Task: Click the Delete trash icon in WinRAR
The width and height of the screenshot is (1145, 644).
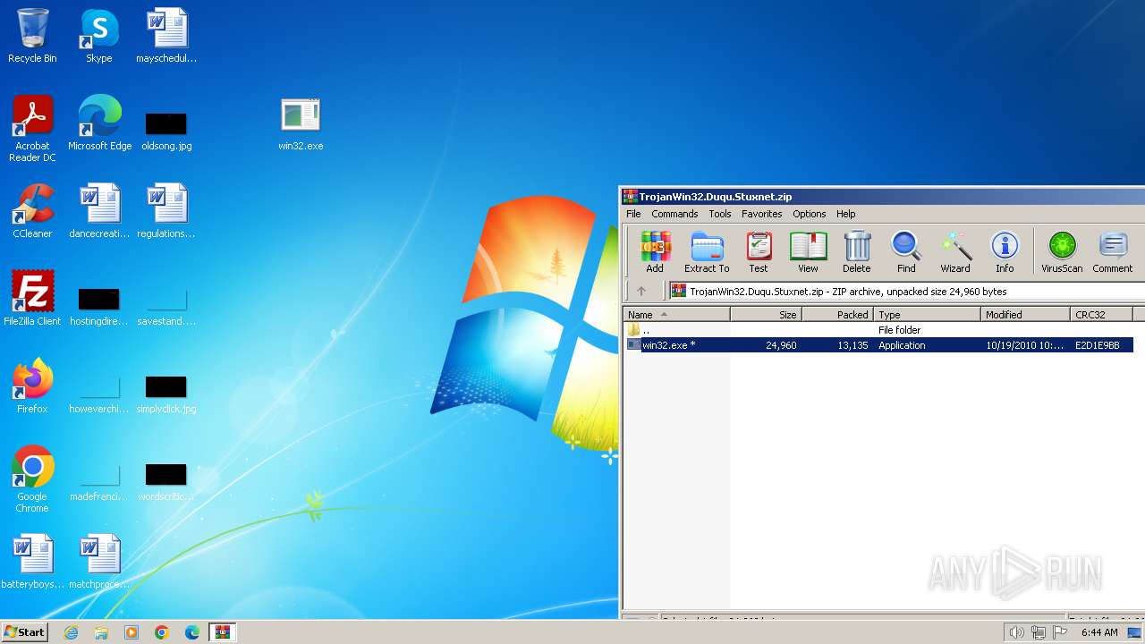Action: click(x=856, y=252)
